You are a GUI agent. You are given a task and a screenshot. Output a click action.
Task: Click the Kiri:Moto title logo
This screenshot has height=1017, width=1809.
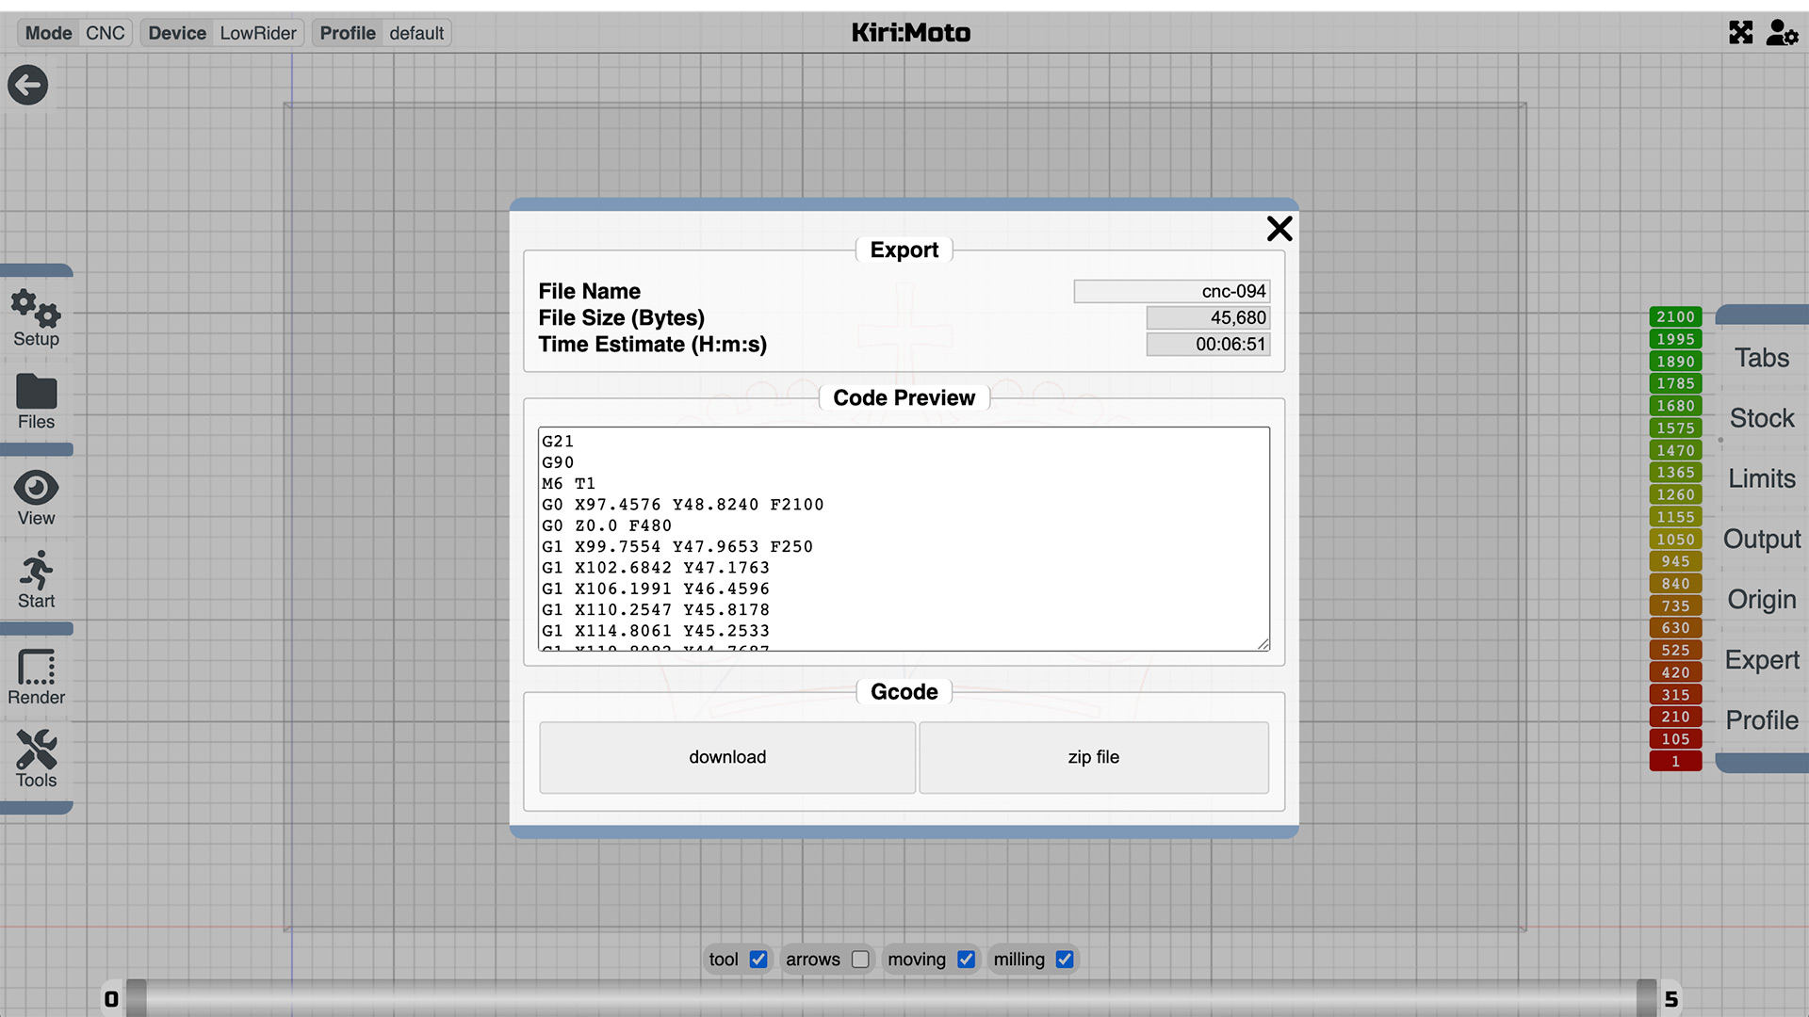pos(910,33)
